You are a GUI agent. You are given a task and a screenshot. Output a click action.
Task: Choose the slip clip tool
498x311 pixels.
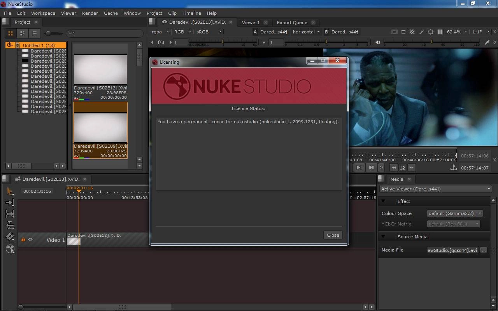10,214
